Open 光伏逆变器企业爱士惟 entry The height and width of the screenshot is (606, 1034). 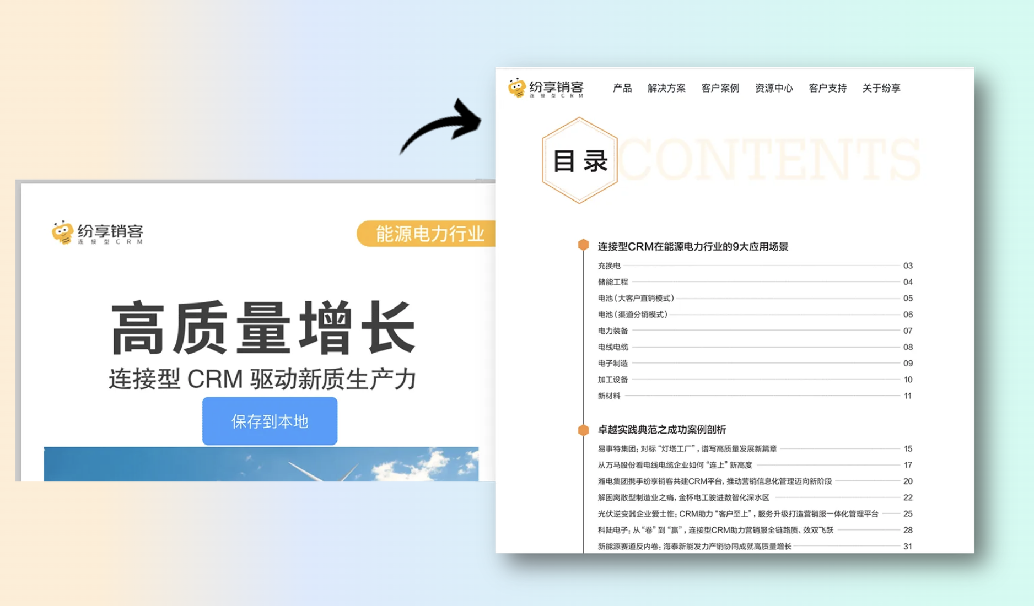[755, 513]
